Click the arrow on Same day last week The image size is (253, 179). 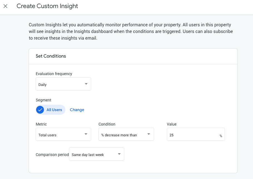[x=119, y=154]
